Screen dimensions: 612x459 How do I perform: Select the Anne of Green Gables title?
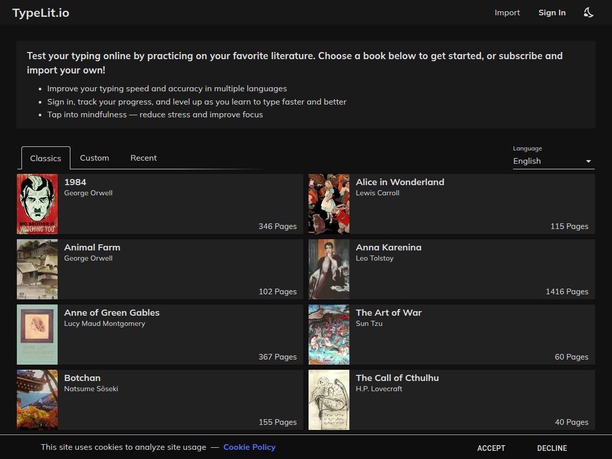click(112, 313)
